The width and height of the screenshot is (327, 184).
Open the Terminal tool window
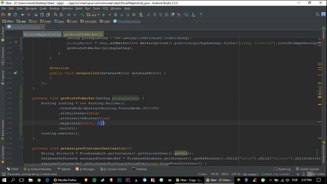(139, 169)
